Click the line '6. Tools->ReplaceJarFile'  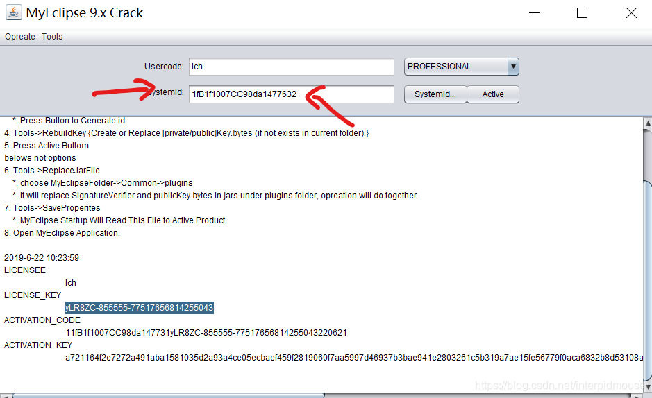52,171
